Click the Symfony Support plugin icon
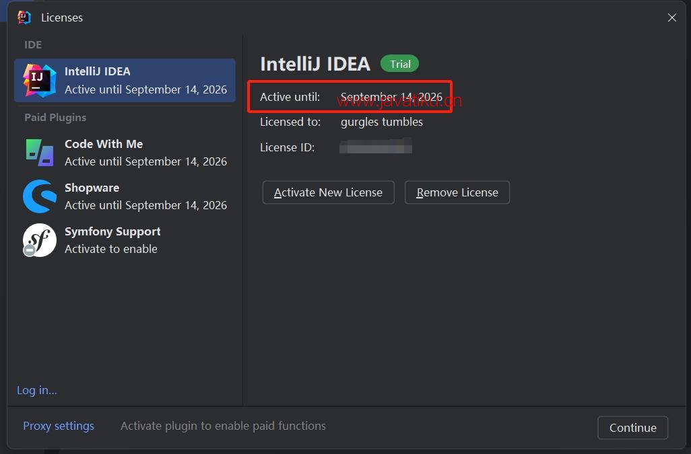Screen dimensions: 691x454 tap(40, 240)
